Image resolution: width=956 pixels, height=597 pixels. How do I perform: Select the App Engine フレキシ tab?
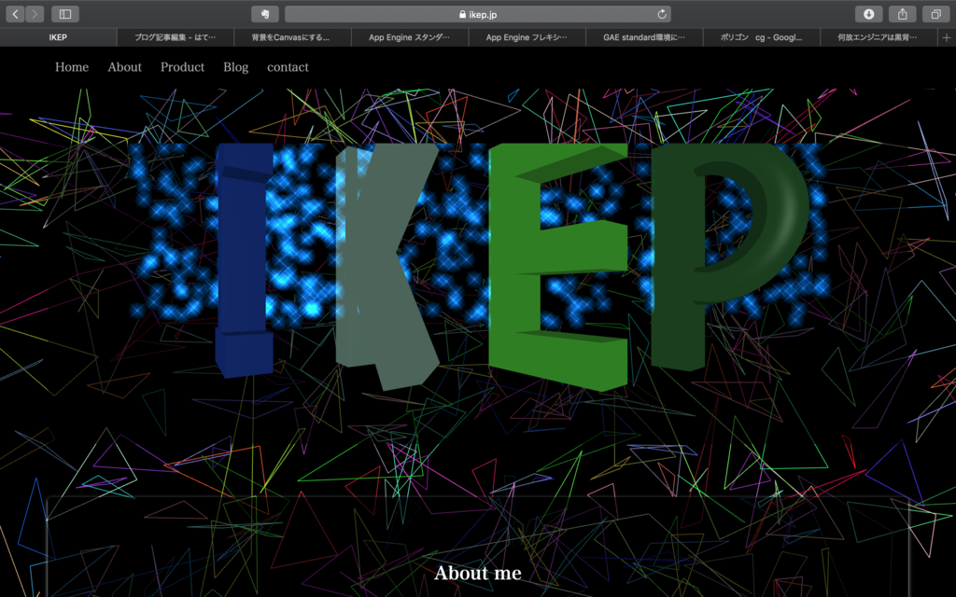click(x=527, y=37)
